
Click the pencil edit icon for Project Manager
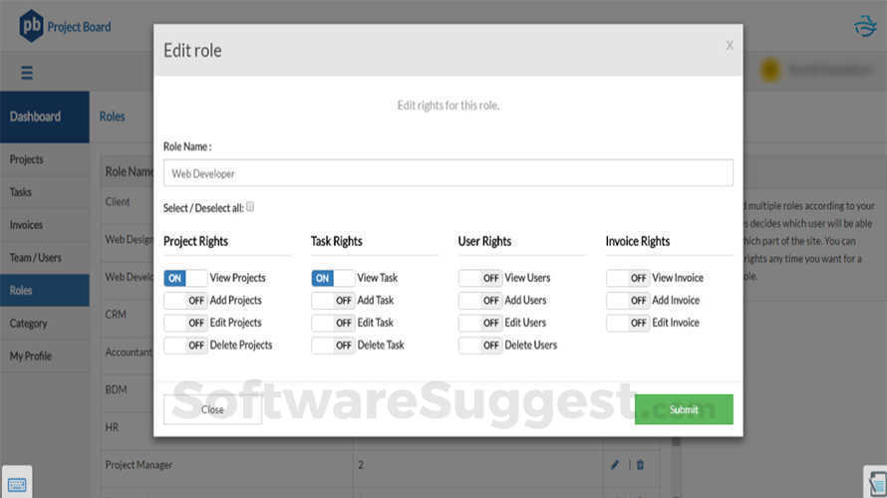coord(615,464)
